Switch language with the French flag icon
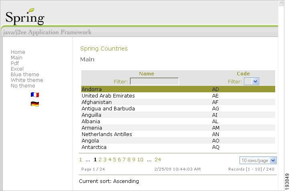 pyautogui.click(x=35, y=95)
